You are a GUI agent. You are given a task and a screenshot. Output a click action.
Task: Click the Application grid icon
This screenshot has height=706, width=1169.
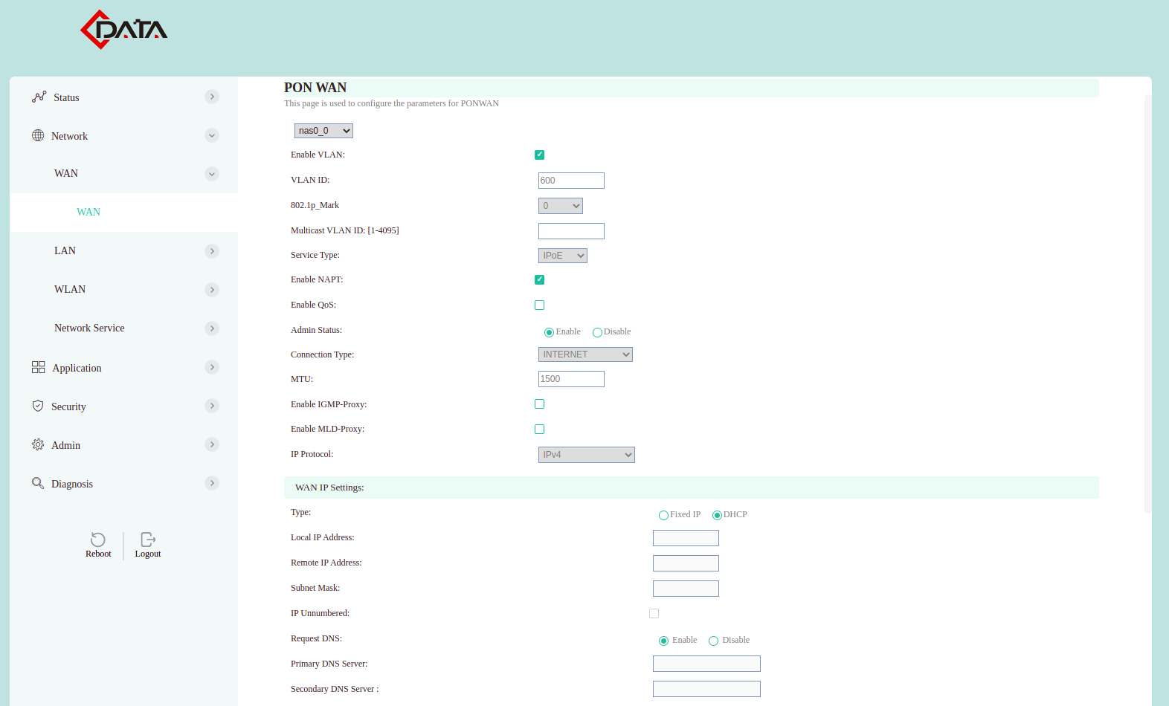coord(38,367)
